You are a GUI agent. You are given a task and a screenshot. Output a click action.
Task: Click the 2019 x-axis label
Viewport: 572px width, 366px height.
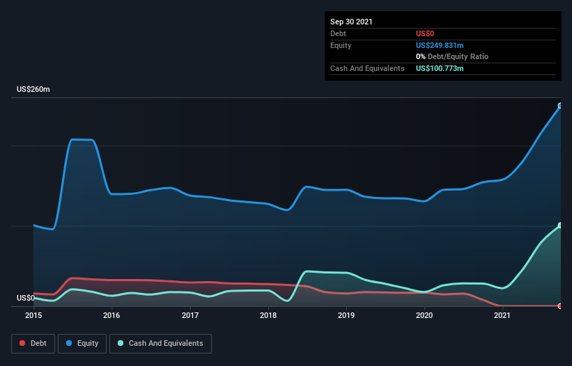coord(346,315)
